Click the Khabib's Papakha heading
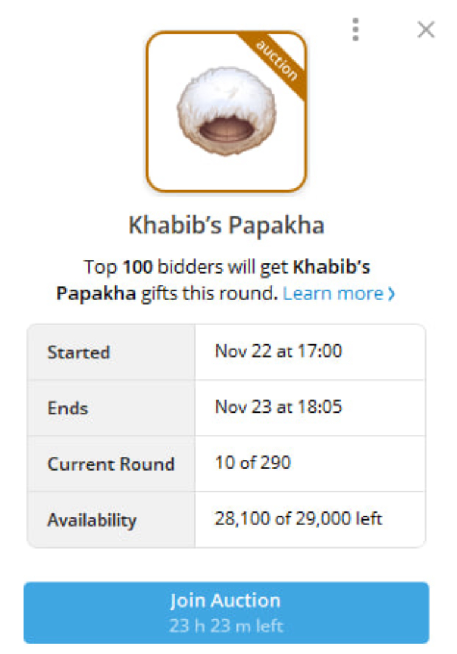This screenshot has width=457, height=654. tap(226, 226)
